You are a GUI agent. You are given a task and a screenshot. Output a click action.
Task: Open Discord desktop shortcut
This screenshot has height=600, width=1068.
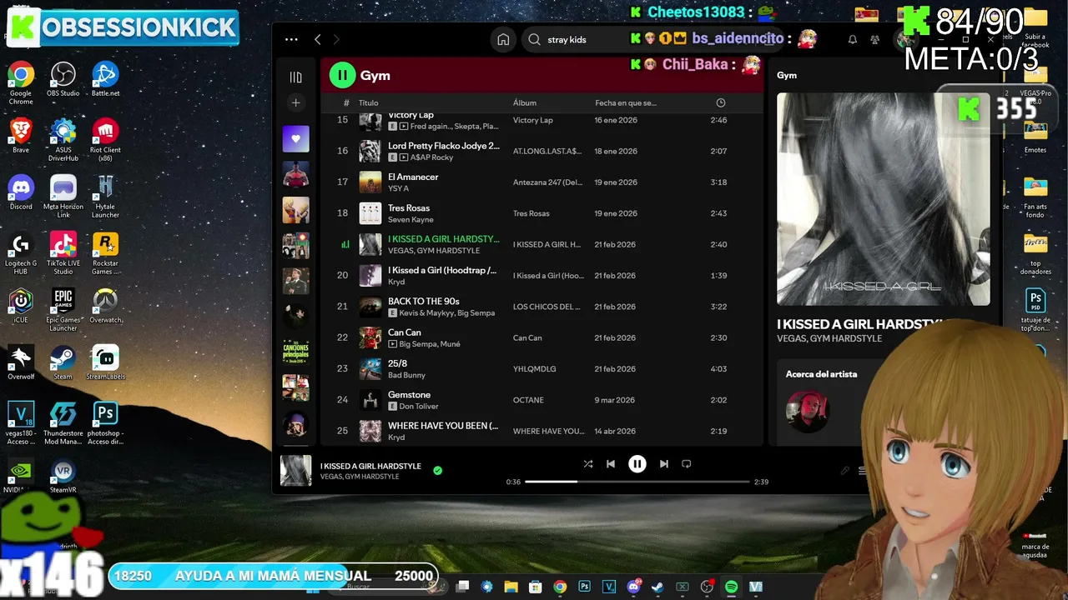(x=21, y=192)
